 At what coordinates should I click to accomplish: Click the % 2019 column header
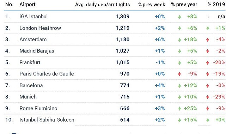216,5
